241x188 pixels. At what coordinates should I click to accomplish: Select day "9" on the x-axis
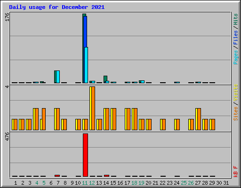pos(72,183)
